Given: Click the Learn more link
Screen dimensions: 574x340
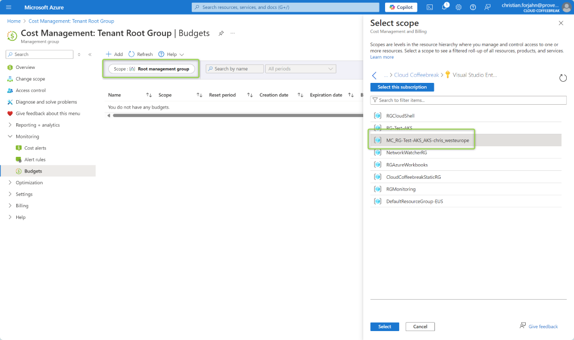Looking at the screenshot, I should [382, 57].
